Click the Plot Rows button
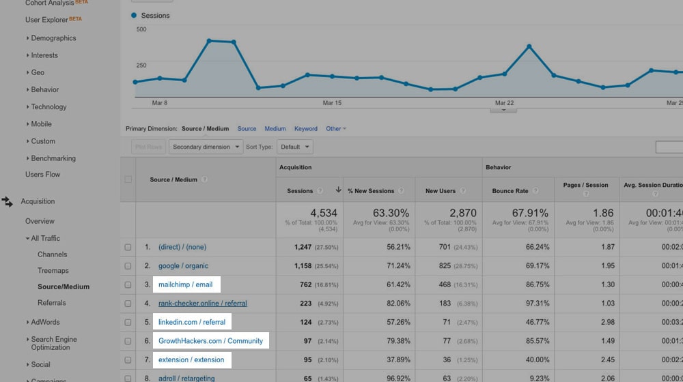683x382 pixels. (148, 147)
